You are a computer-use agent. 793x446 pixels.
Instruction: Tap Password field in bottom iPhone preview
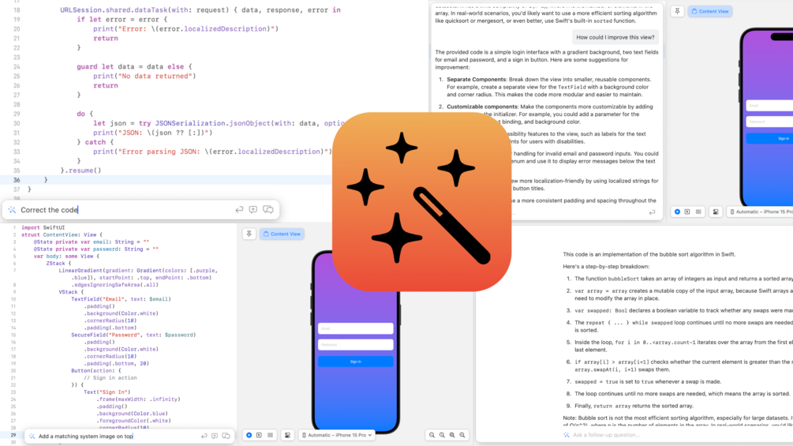pos(356,345)
